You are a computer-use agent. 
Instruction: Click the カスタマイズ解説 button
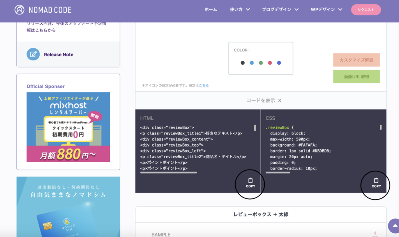pyautogui.click(x=357, y=60)
